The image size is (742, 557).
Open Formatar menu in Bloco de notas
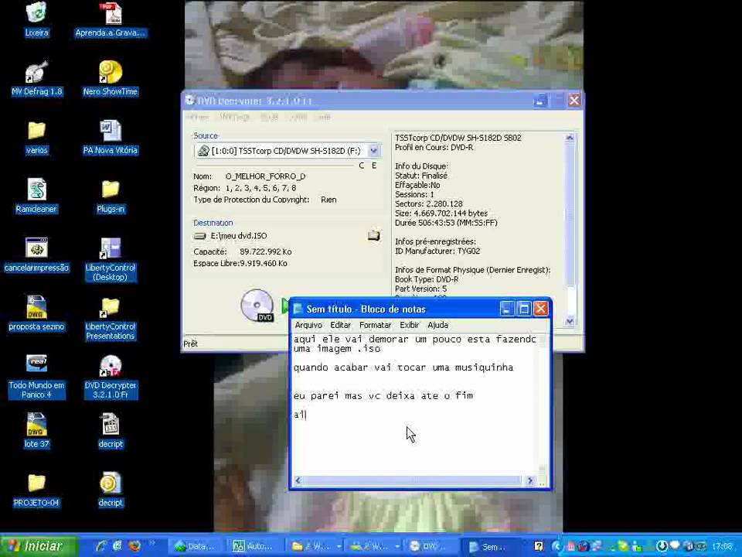376,325
